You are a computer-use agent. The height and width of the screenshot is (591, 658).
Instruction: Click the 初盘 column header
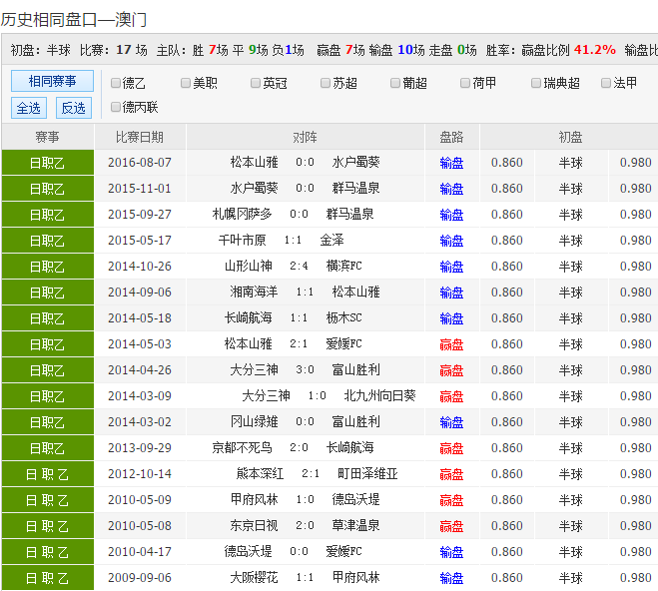pos(570,137)
